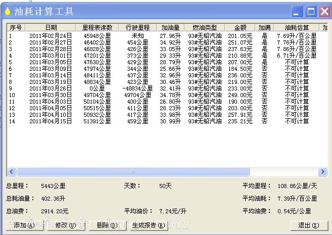332x235 pixels.
Task: Click the horizontal scrollbar right arrow
Action: [x=322, y=171]
